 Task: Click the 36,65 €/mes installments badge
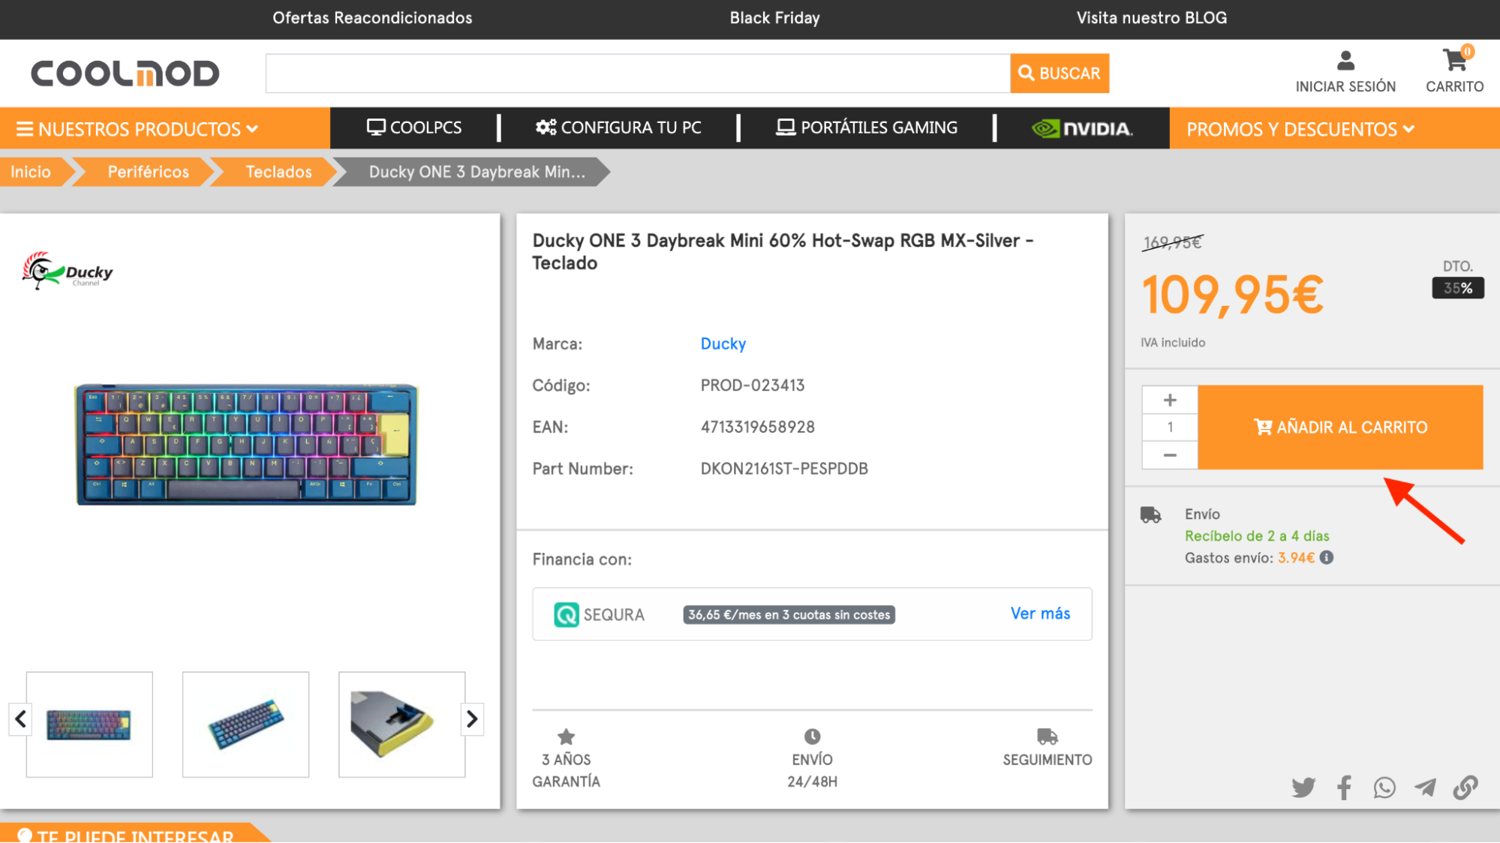(x=789, y=615)
